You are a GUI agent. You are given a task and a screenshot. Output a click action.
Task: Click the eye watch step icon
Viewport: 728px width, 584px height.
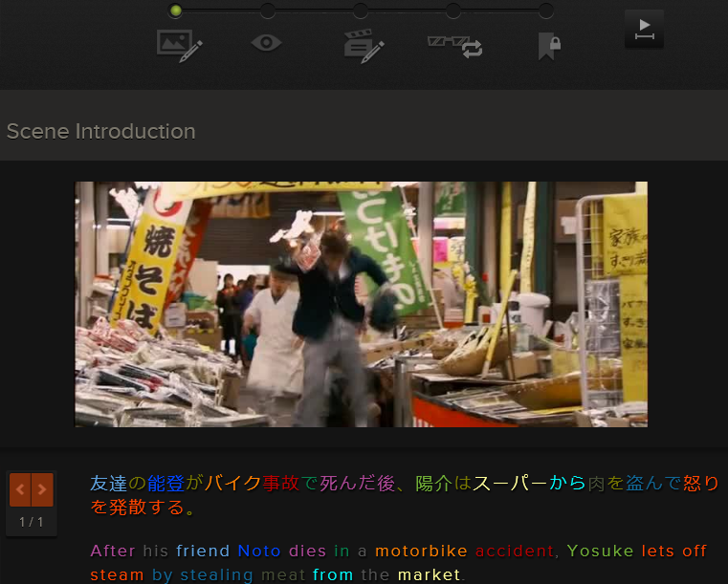coord(267,43)
